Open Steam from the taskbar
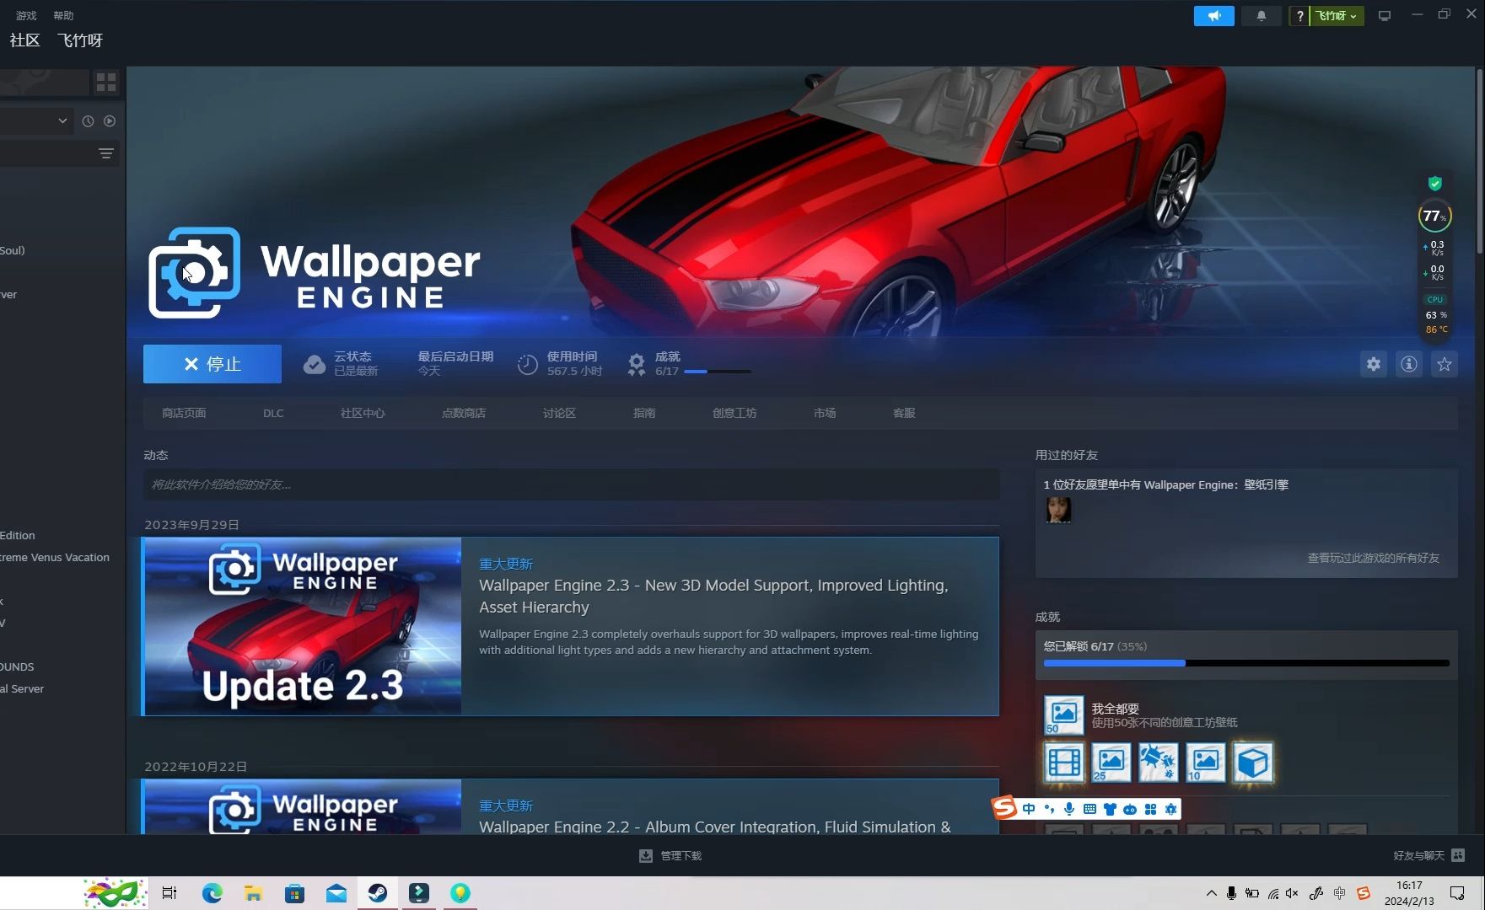Screen dimensions: 1485x910 (378, 893)
